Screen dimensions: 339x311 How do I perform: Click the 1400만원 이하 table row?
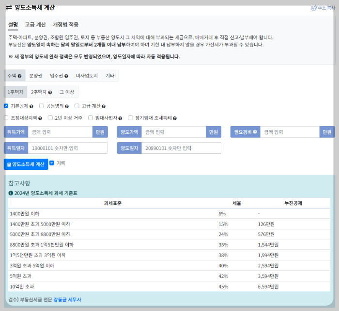169,213
